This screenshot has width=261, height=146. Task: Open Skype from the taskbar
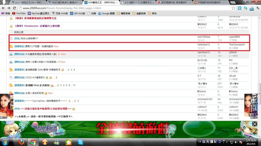(x=80, y=142)
